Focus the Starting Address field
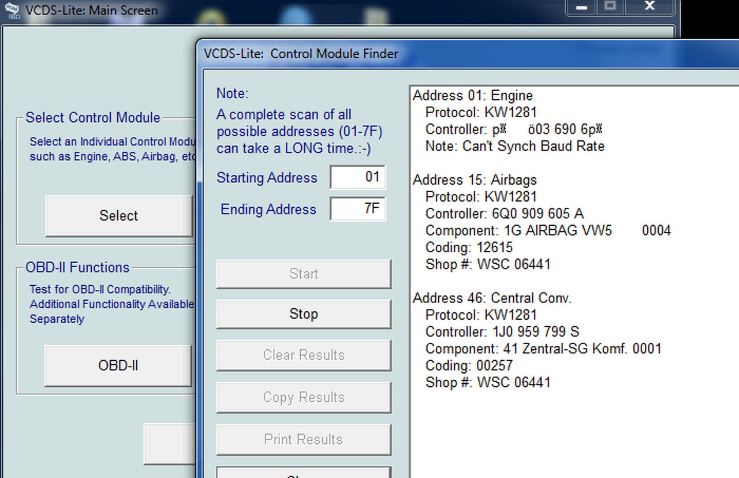The height and width of the screenshot is (478, 739). [357, 177]
